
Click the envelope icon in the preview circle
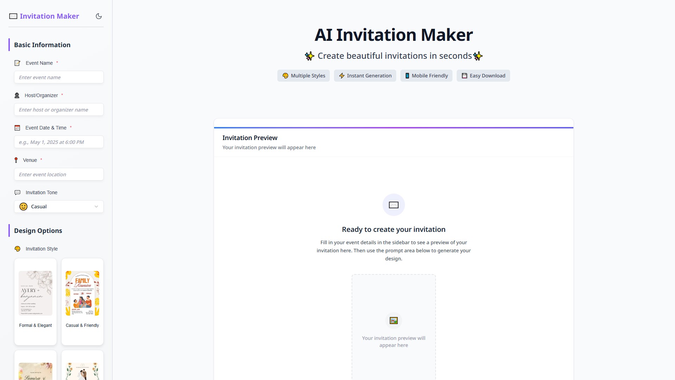393,205
